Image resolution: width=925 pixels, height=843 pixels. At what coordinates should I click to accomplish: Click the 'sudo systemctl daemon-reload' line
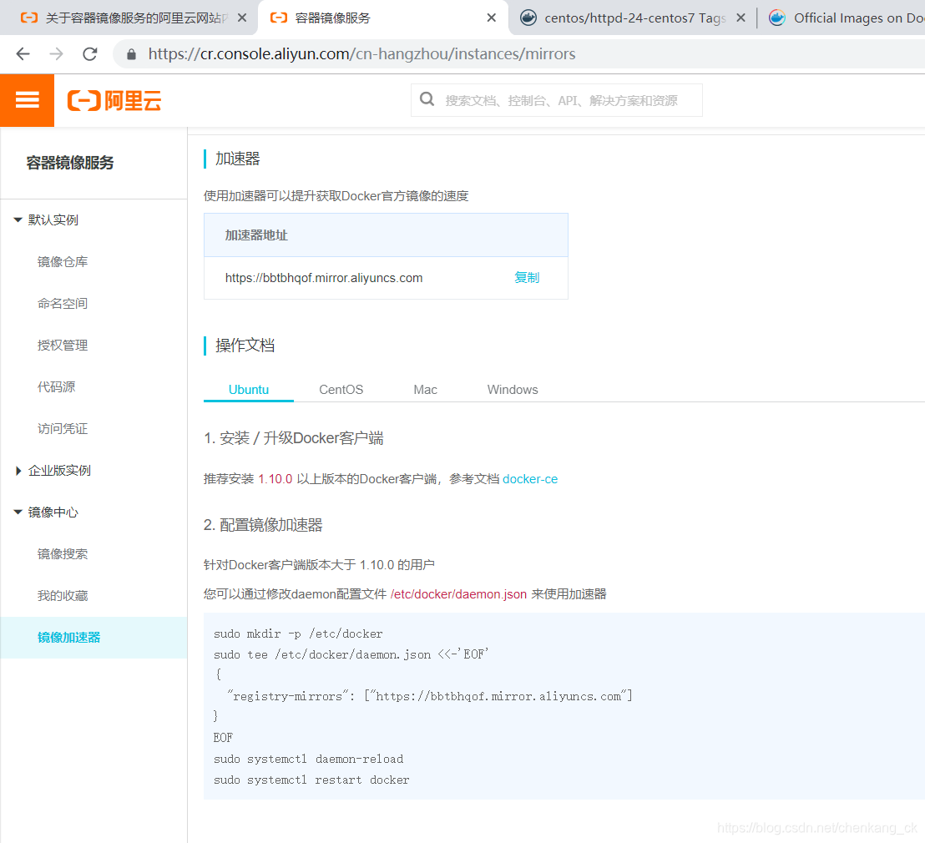309,760
